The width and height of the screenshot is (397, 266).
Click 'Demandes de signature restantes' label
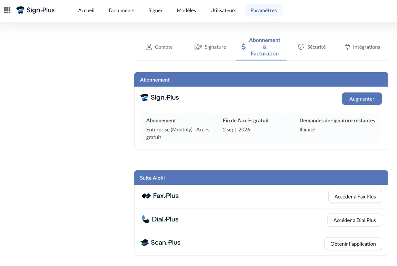[337, 121]
